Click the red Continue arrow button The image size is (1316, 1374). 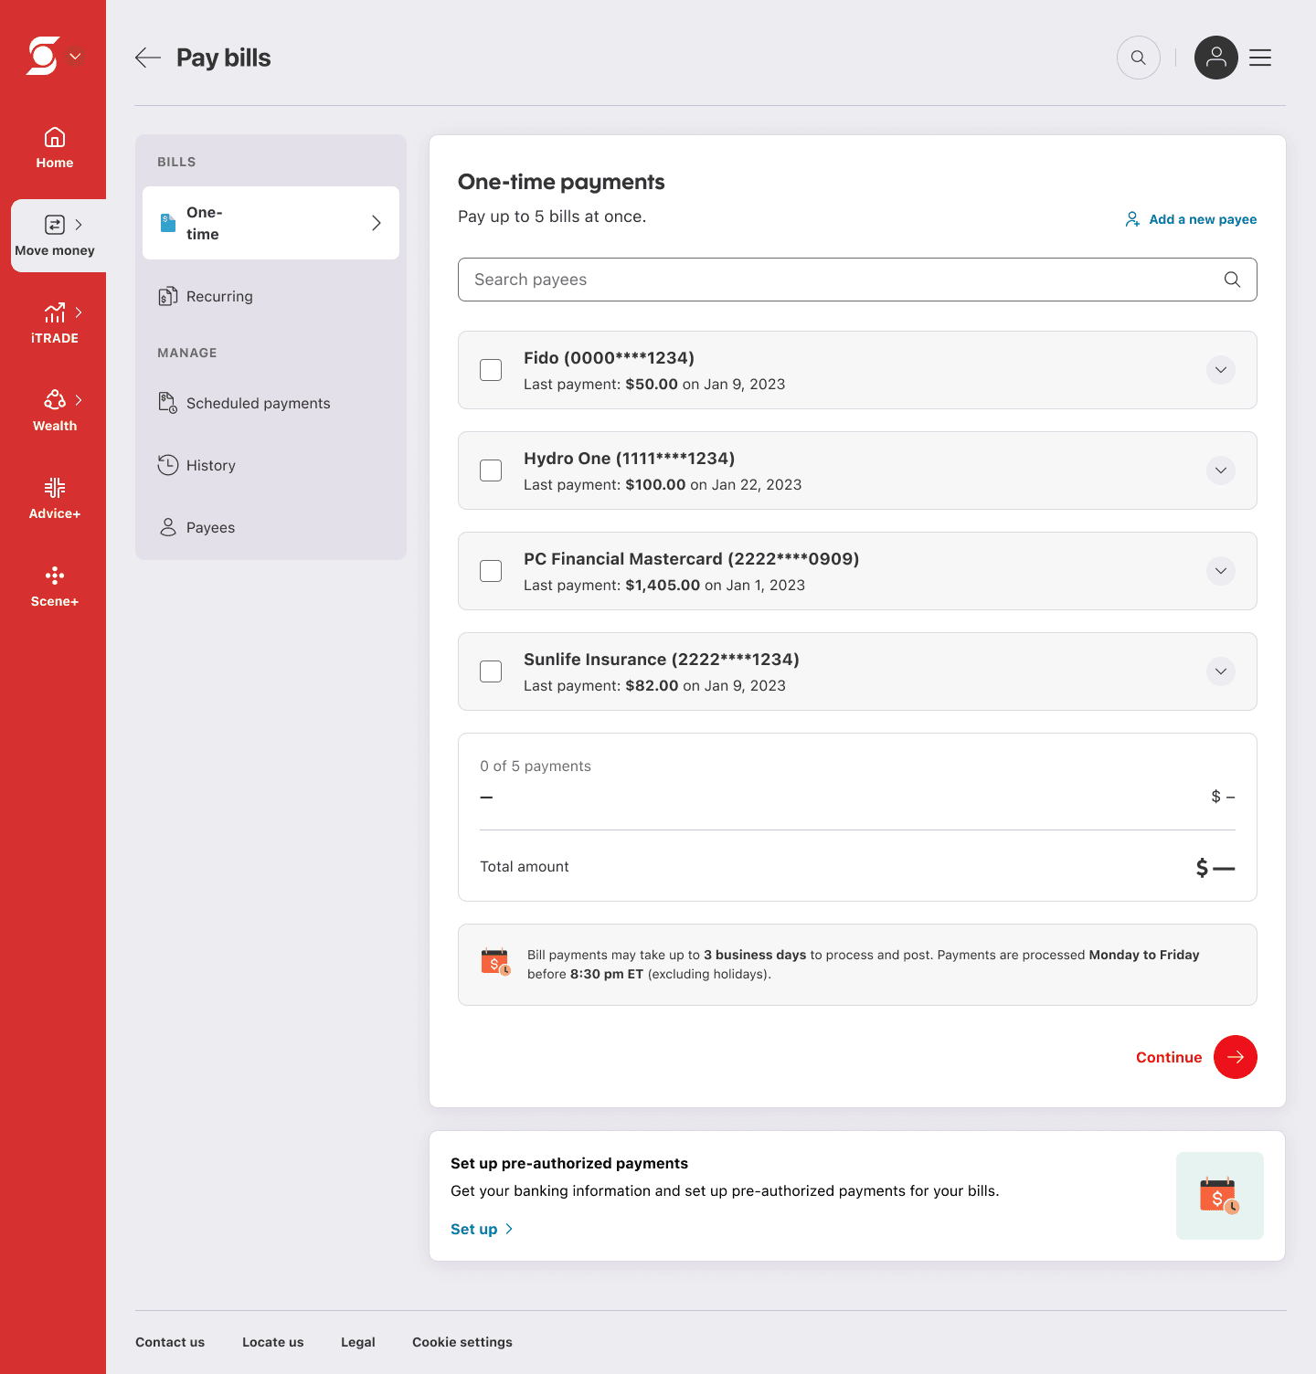[1236, 1057]
